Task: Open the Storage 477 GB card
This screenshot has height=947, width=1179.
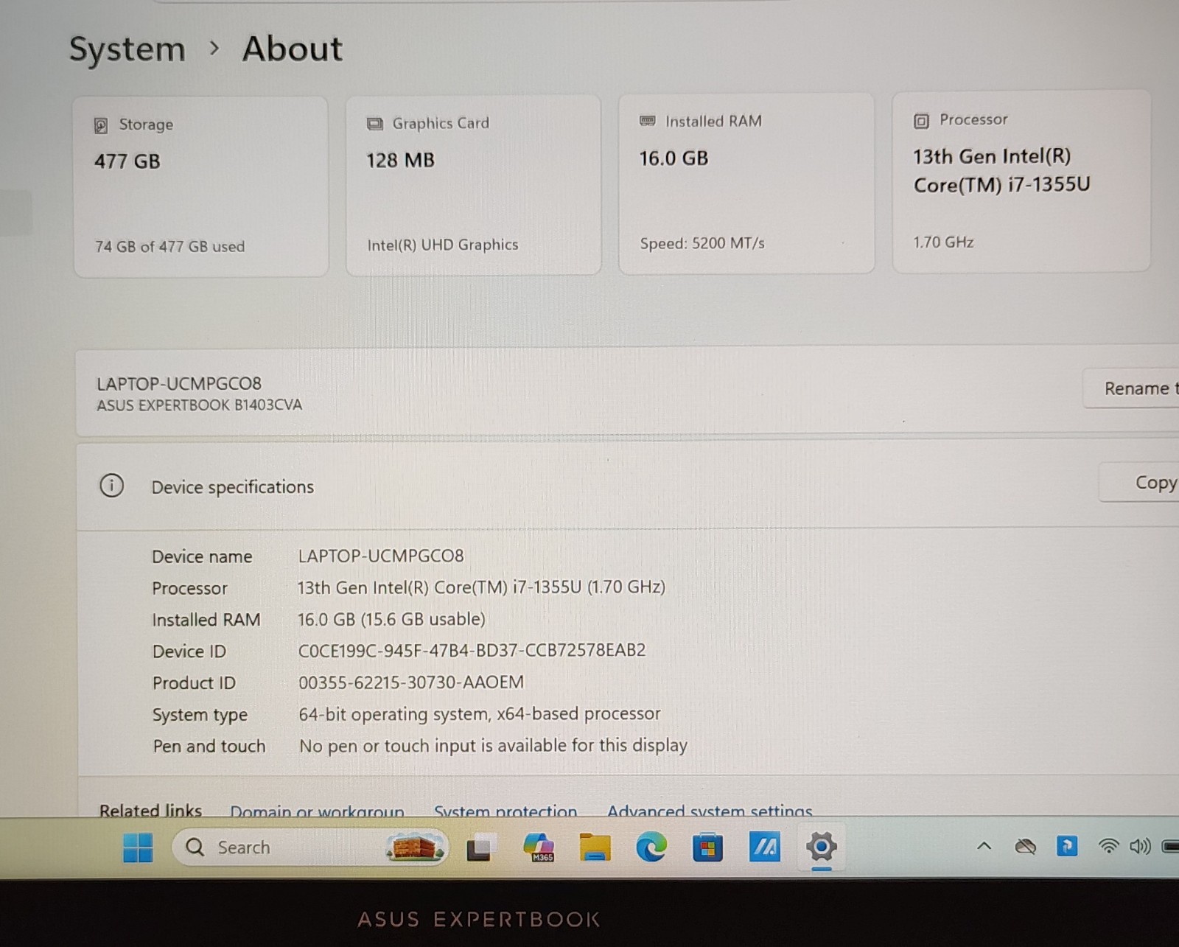Action: click(201, 187)
